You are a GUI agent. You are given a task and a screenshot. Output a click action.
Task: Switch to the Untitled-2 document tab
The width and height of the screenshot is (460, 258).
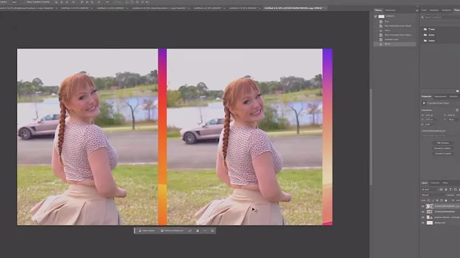pyautogui.click(x=111, y=8)
